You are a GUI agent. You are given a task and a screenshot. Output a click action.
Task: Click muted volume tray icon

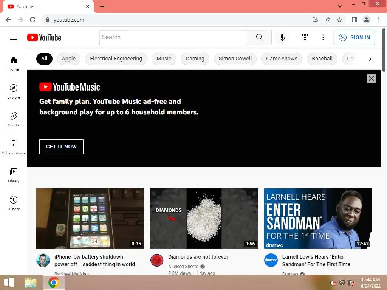[x=333, y=282]
